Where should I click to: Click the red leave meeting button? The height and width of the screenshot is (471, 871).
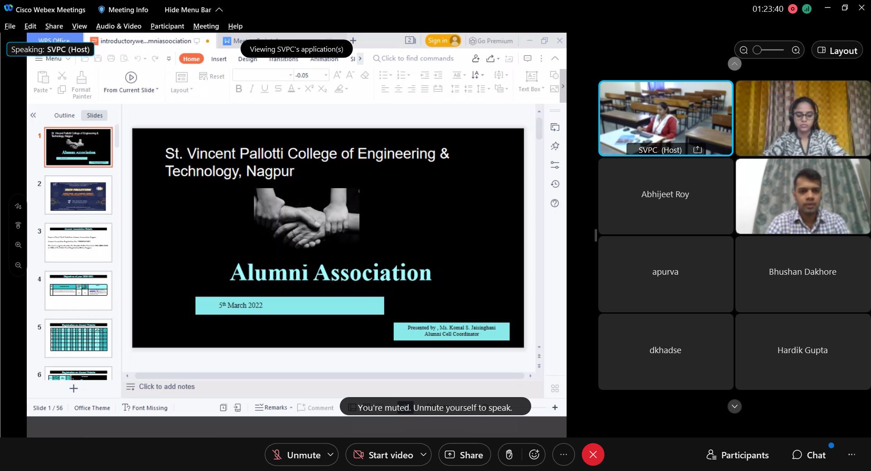click(x=592, y=455)
